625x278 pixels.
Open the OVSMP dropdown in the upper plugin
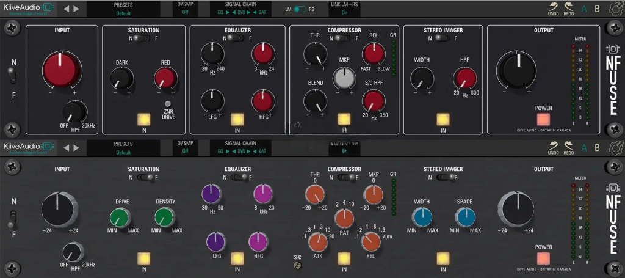click(186, 9)
